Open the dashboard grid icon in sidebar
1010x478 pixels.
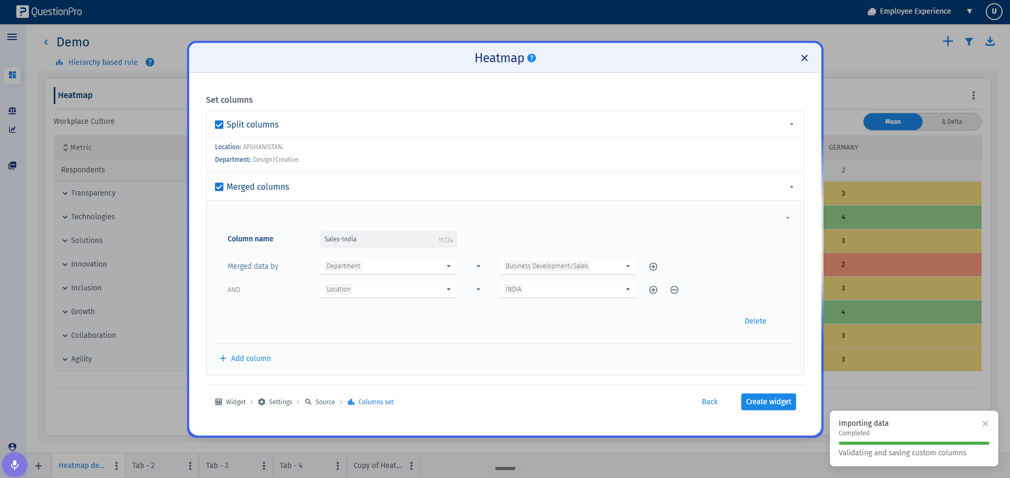12,75
